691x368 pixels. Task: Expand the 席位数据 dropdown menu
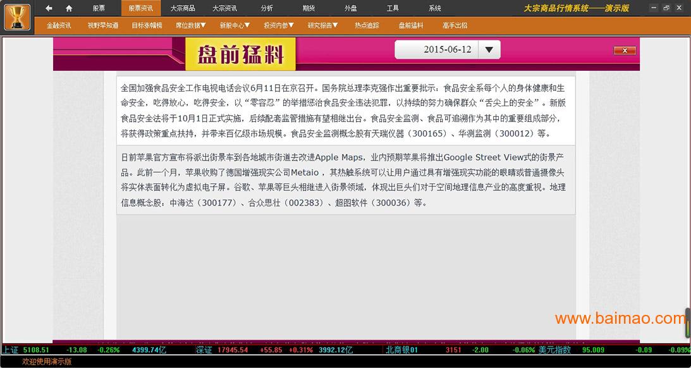(190, 25)
